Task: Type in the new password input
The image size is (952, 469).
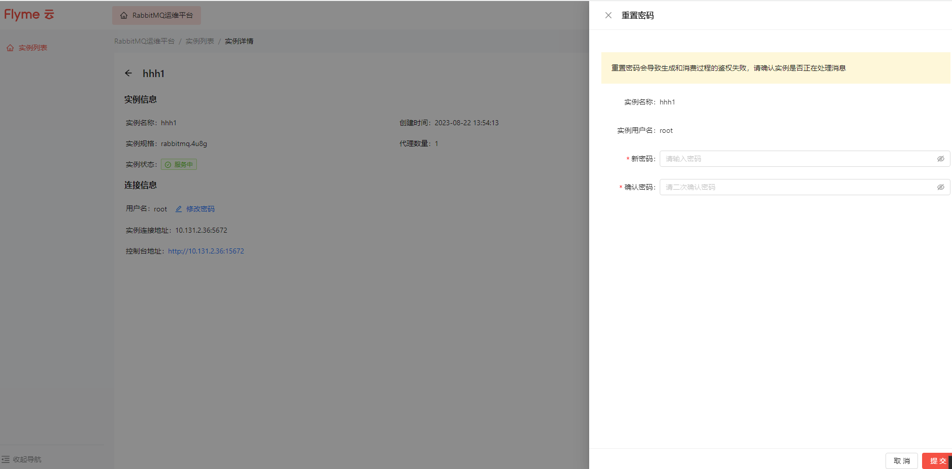Action: (x=797, y=159)
